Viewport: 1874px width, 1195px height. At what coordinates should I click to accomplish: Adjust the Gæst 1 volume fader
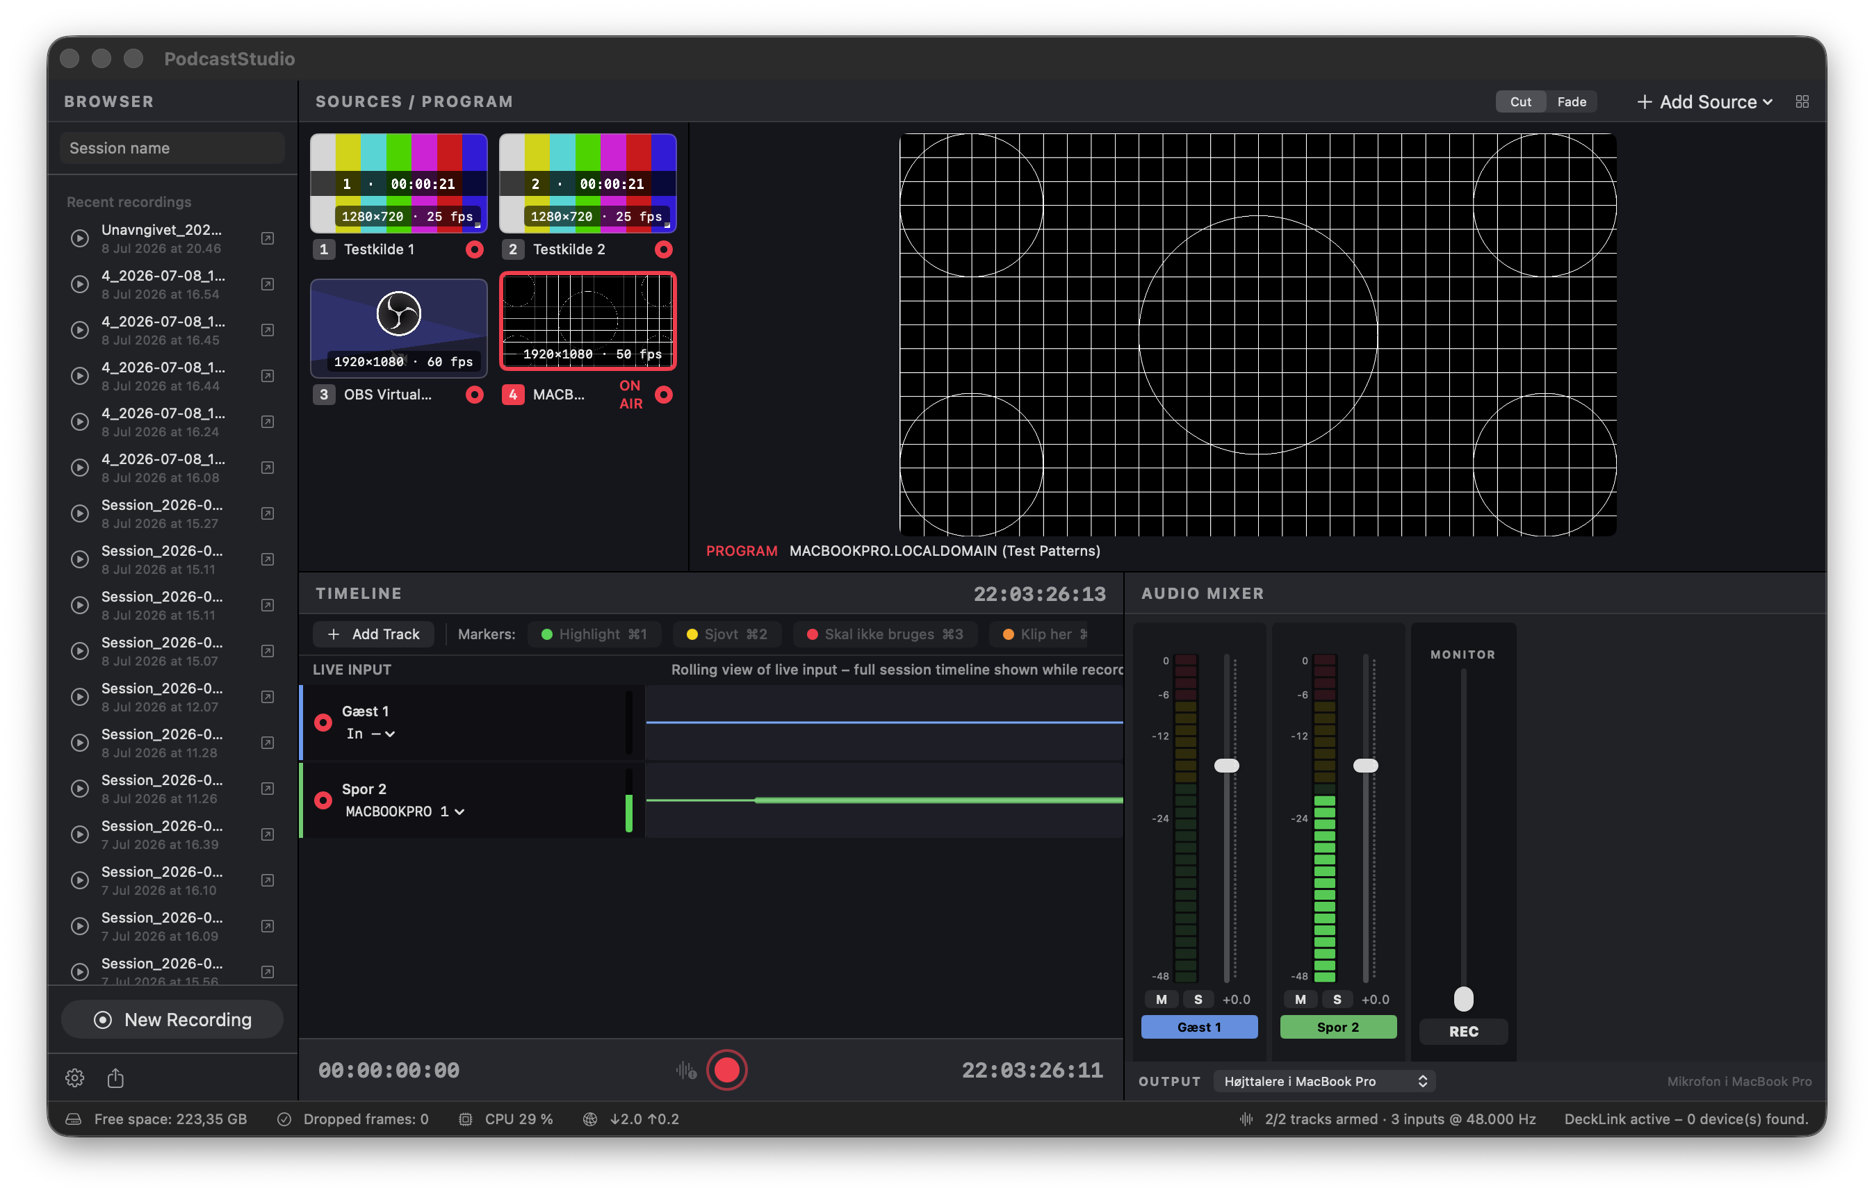1226,766
